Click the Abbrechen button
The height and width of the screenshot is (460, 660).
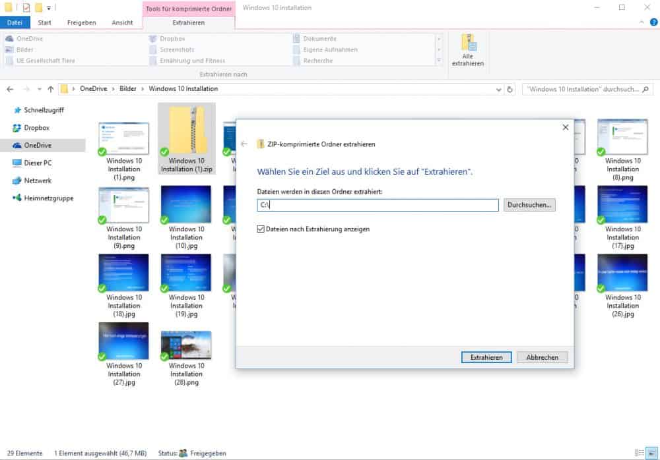pyautogui.click(x=542, y=357)
